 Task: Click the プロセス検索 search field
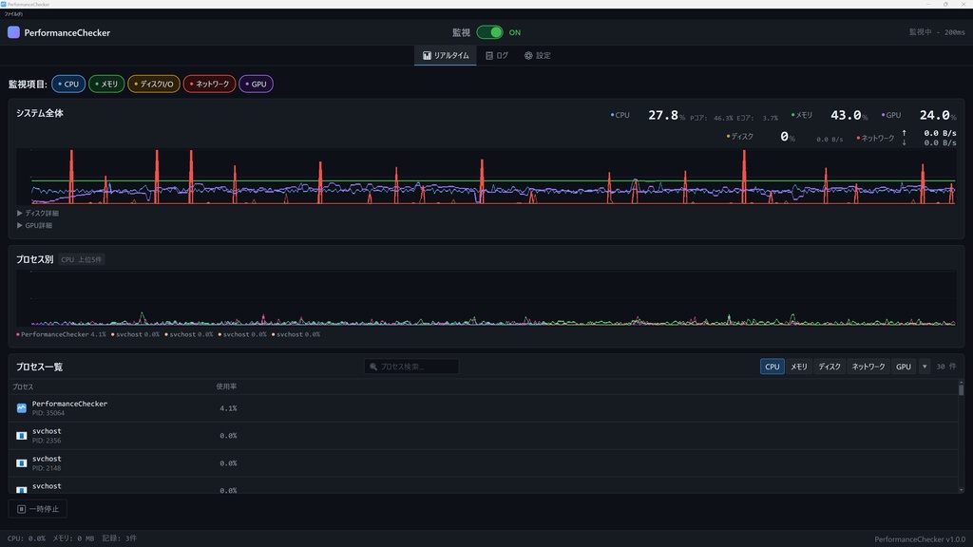pos(411,367)
